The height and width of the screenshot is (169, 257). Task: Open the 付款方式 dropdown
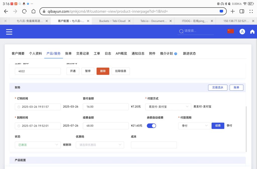click(x=168, y=107)
